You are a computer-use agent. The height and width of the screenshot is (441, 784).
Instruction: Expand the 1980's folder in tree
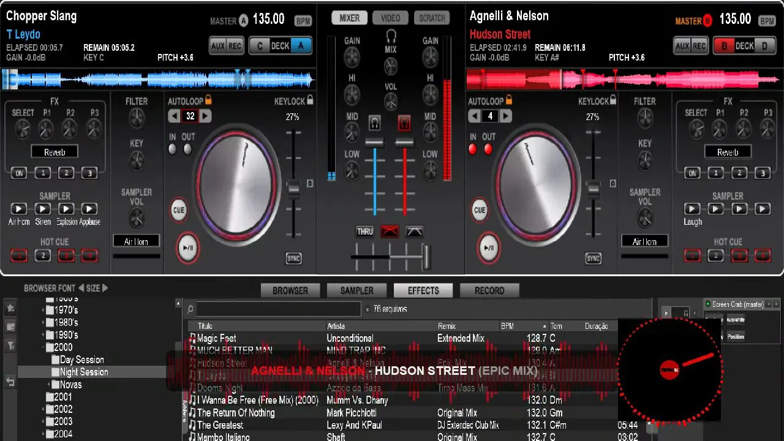(43, 323)
